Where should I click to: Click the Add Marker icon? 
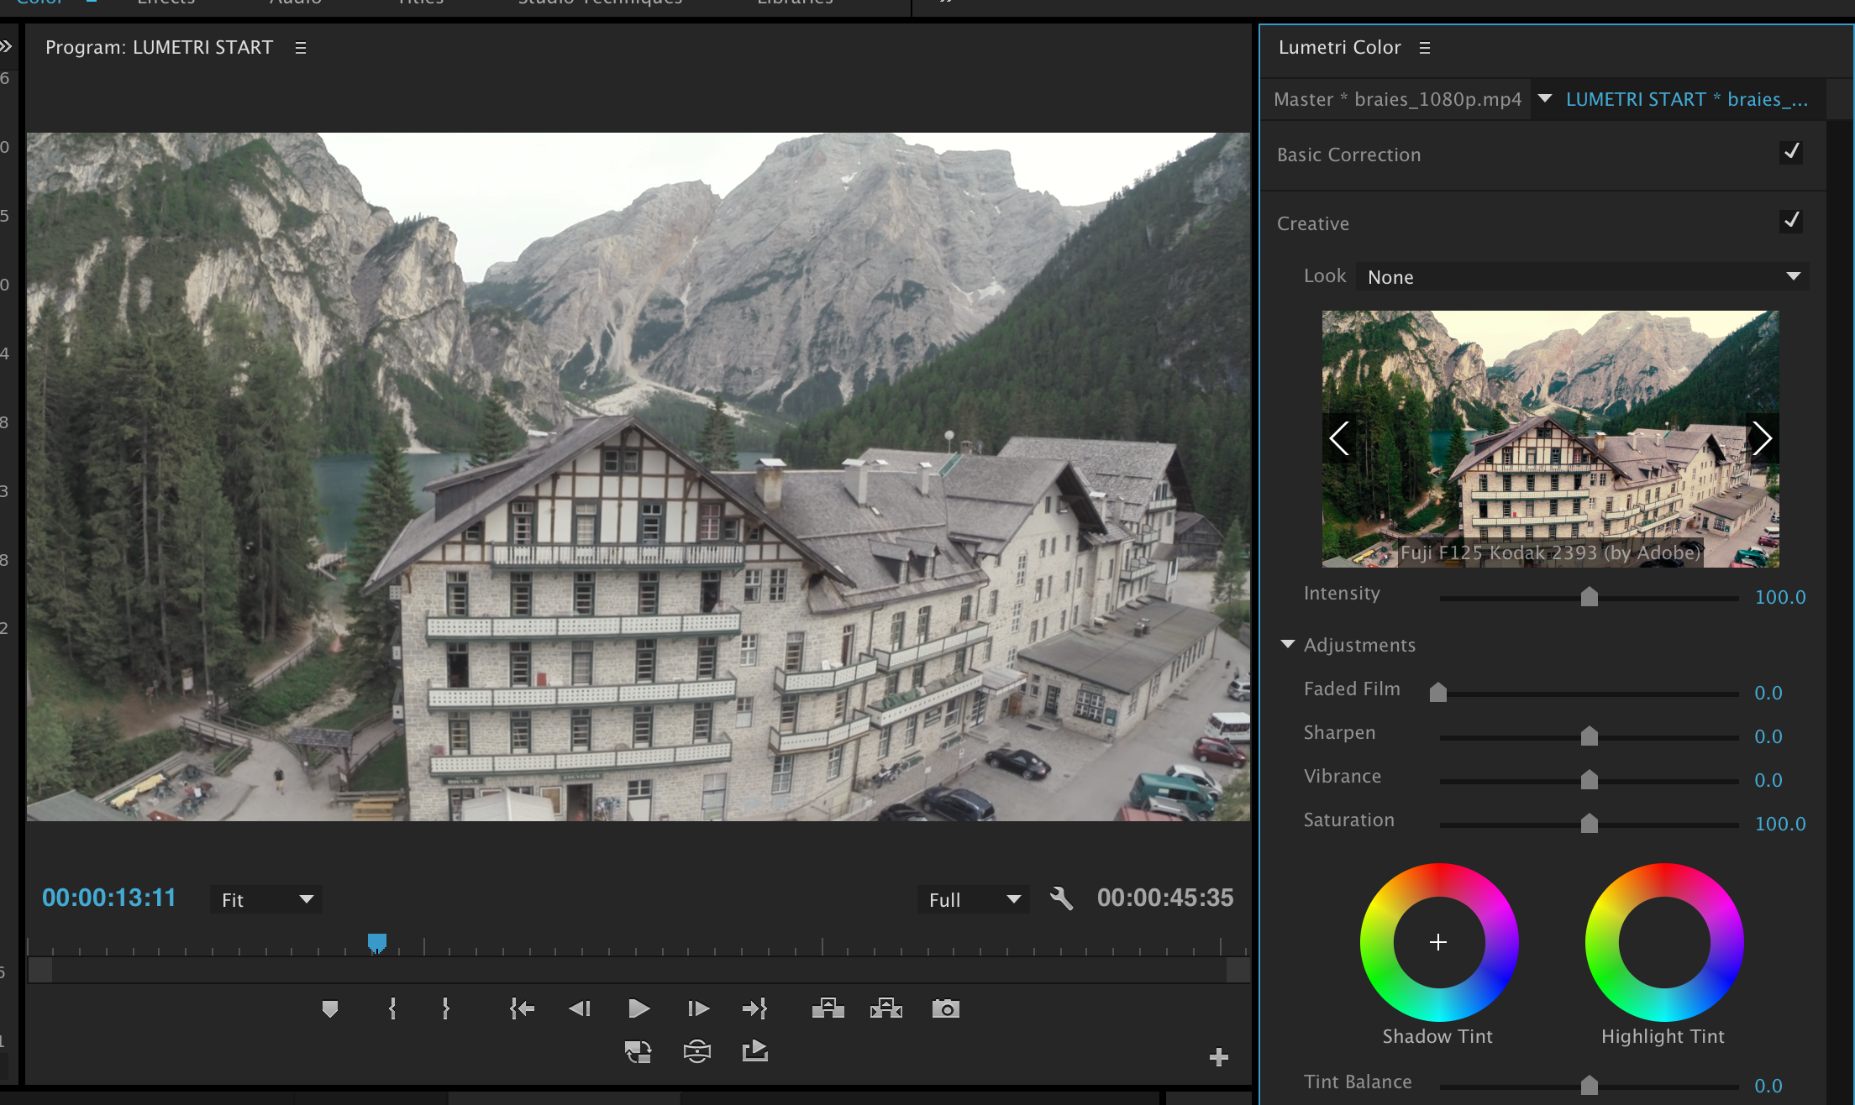330,1008
